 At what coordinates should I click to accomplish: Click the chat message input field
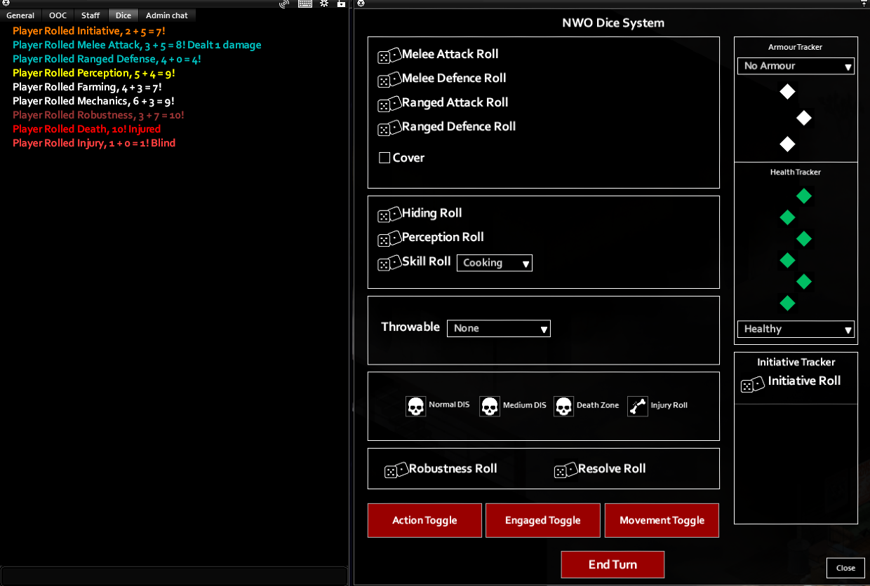(174, 575)
